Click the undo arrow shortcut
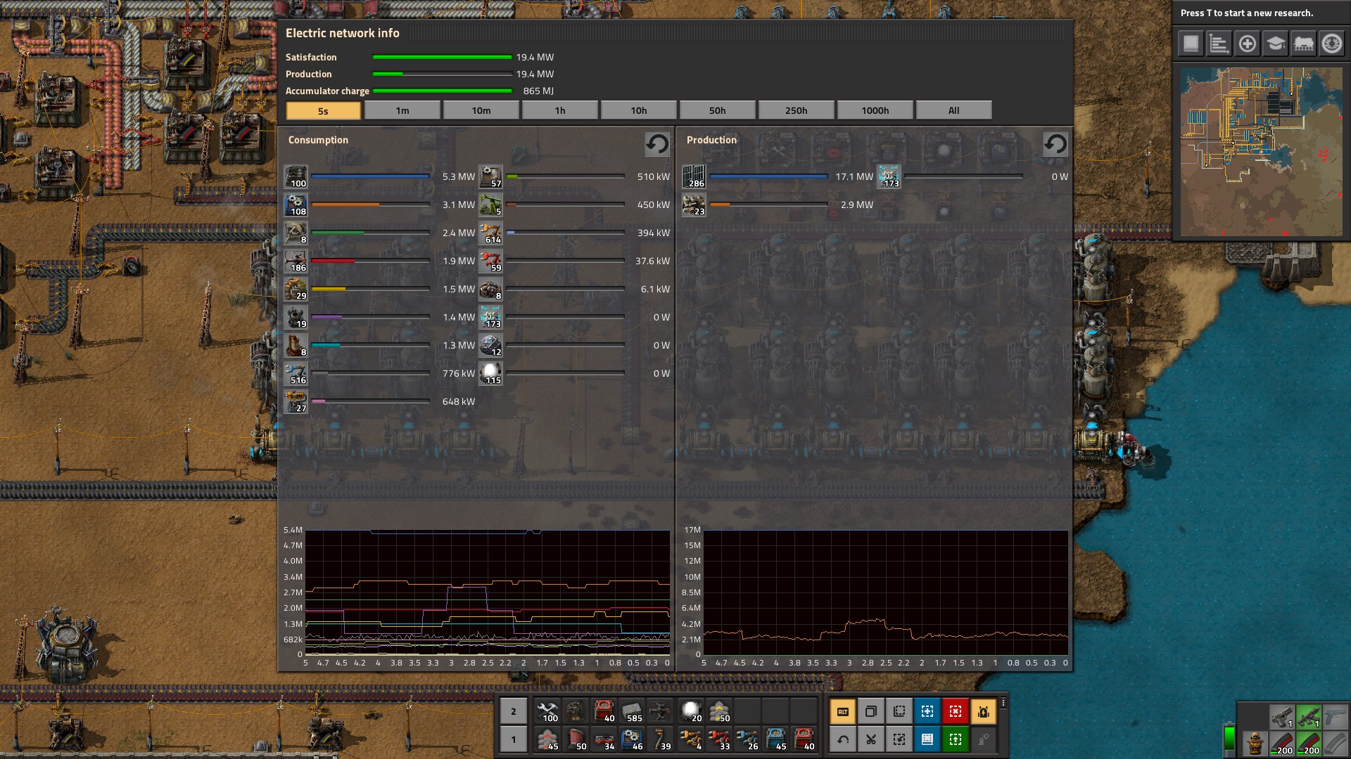The image size is (1351, 759). point(842,739)
